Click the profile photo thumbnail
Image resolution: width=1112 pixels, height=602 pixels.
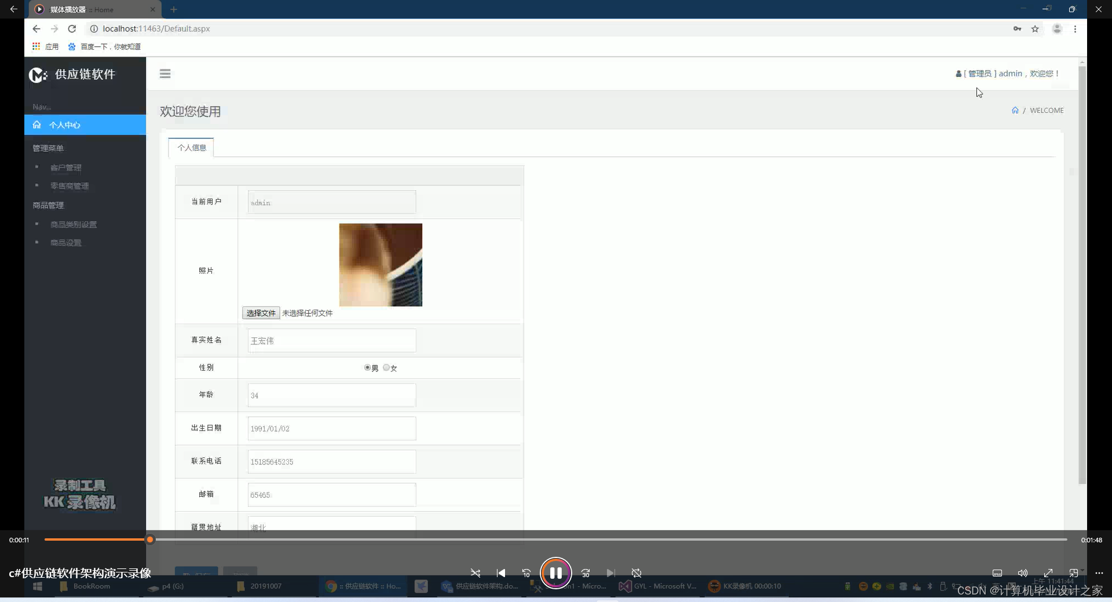coord(381,265)
